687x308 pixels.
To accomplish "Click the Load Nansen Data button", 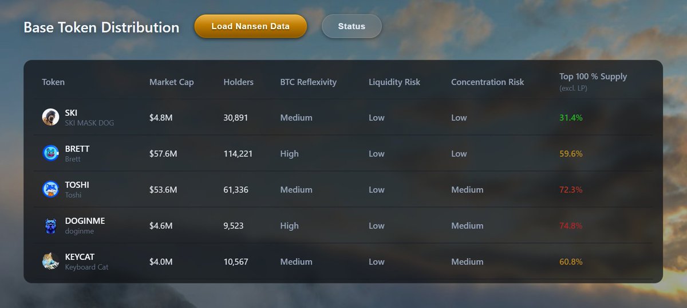I will point(251,26).
